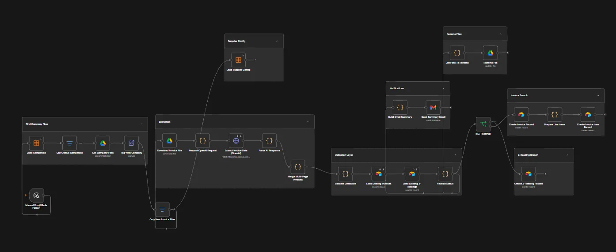Screen dimensions: 616x252
Task: Collapse the Supplier Config group
Action: click(x=277, y=41)
